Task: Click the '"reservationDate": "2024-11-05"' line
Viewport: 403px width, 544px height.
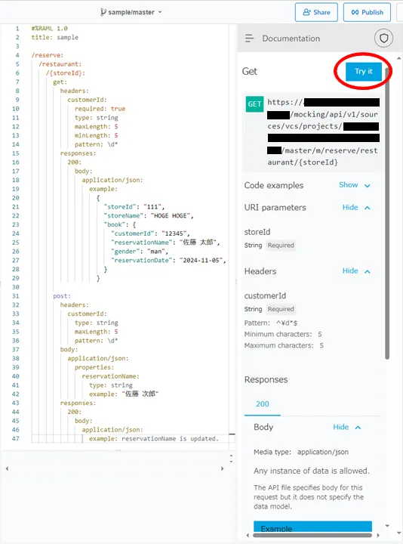Action: [x=168, y=260]
